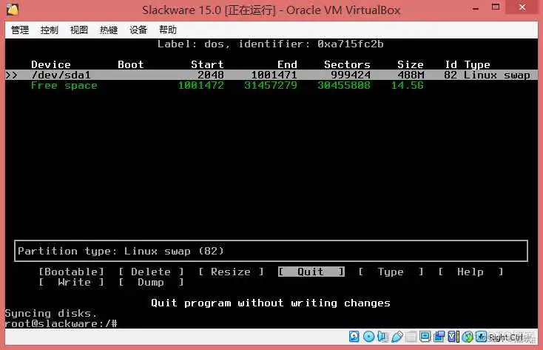Maximize the VirtualBox window

pyautogui.click(x=496, y=7)
